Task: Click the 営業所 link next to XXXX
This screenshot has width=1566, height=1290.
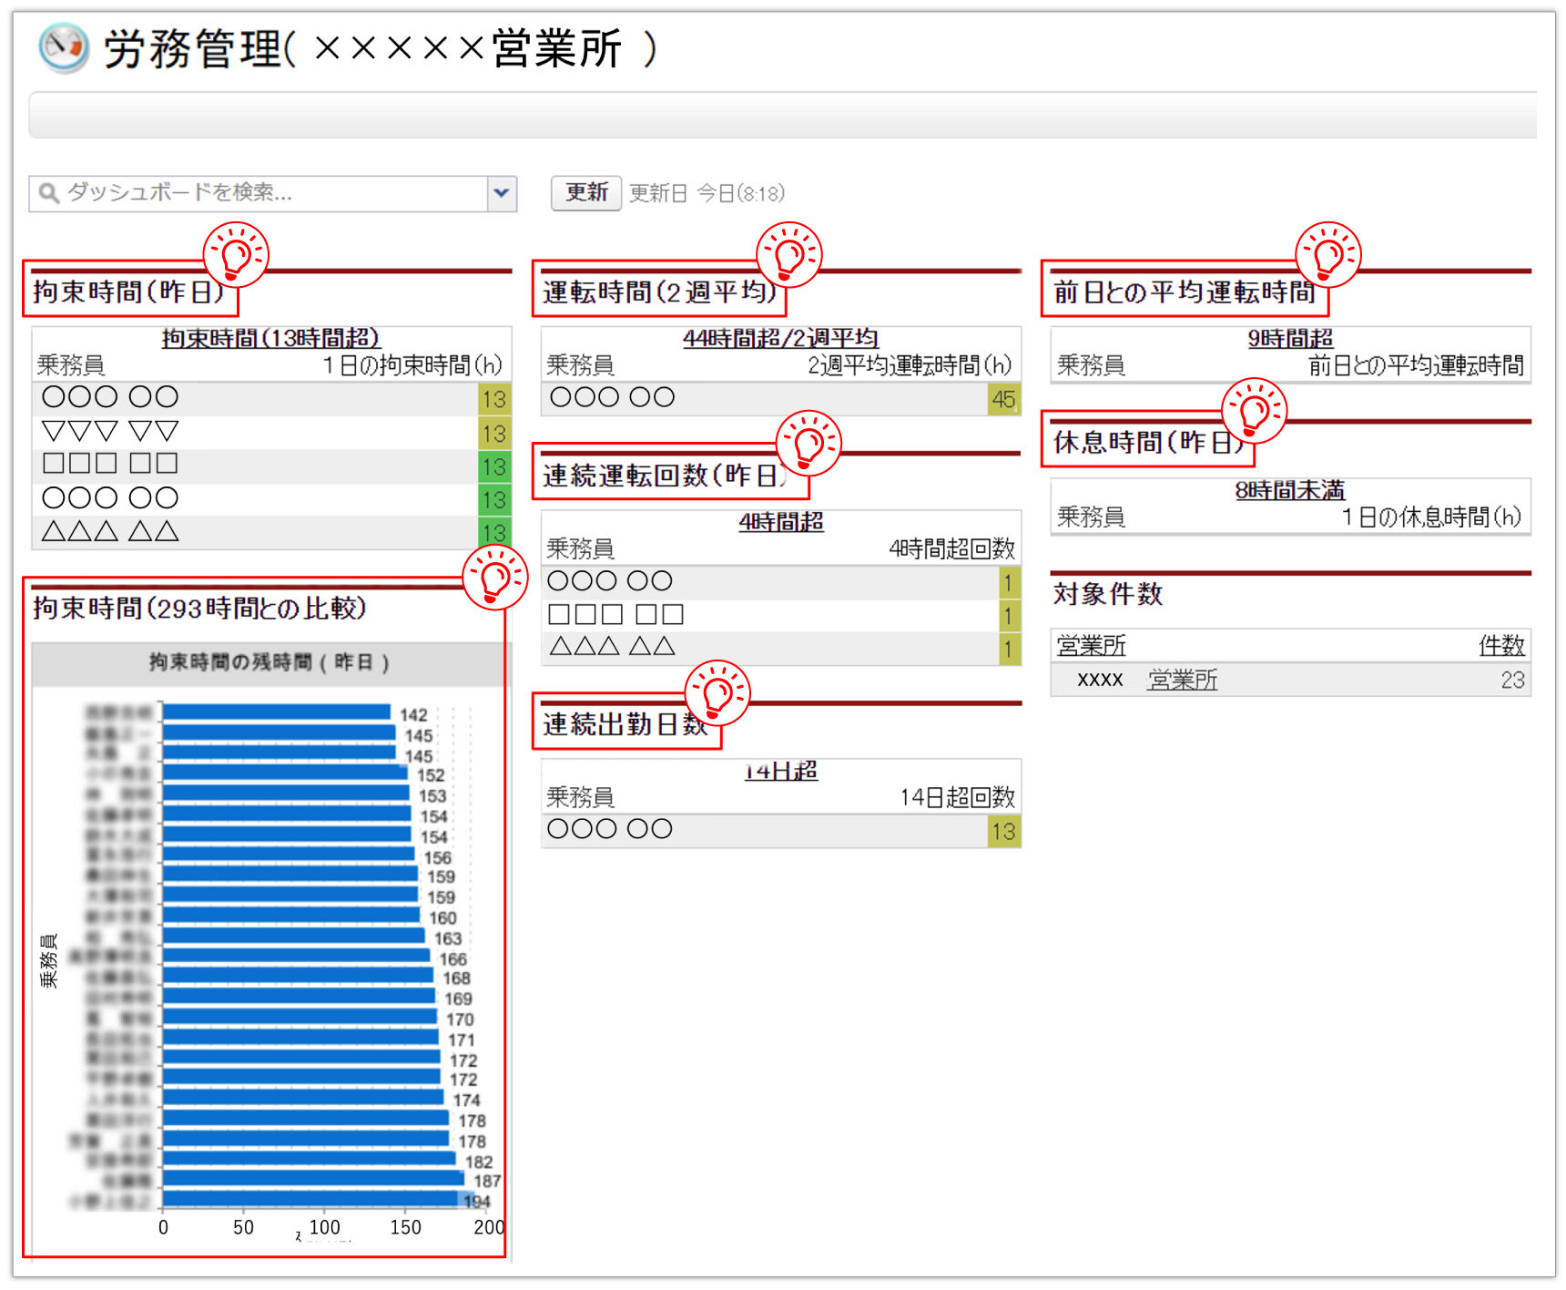Action: 1182,680
